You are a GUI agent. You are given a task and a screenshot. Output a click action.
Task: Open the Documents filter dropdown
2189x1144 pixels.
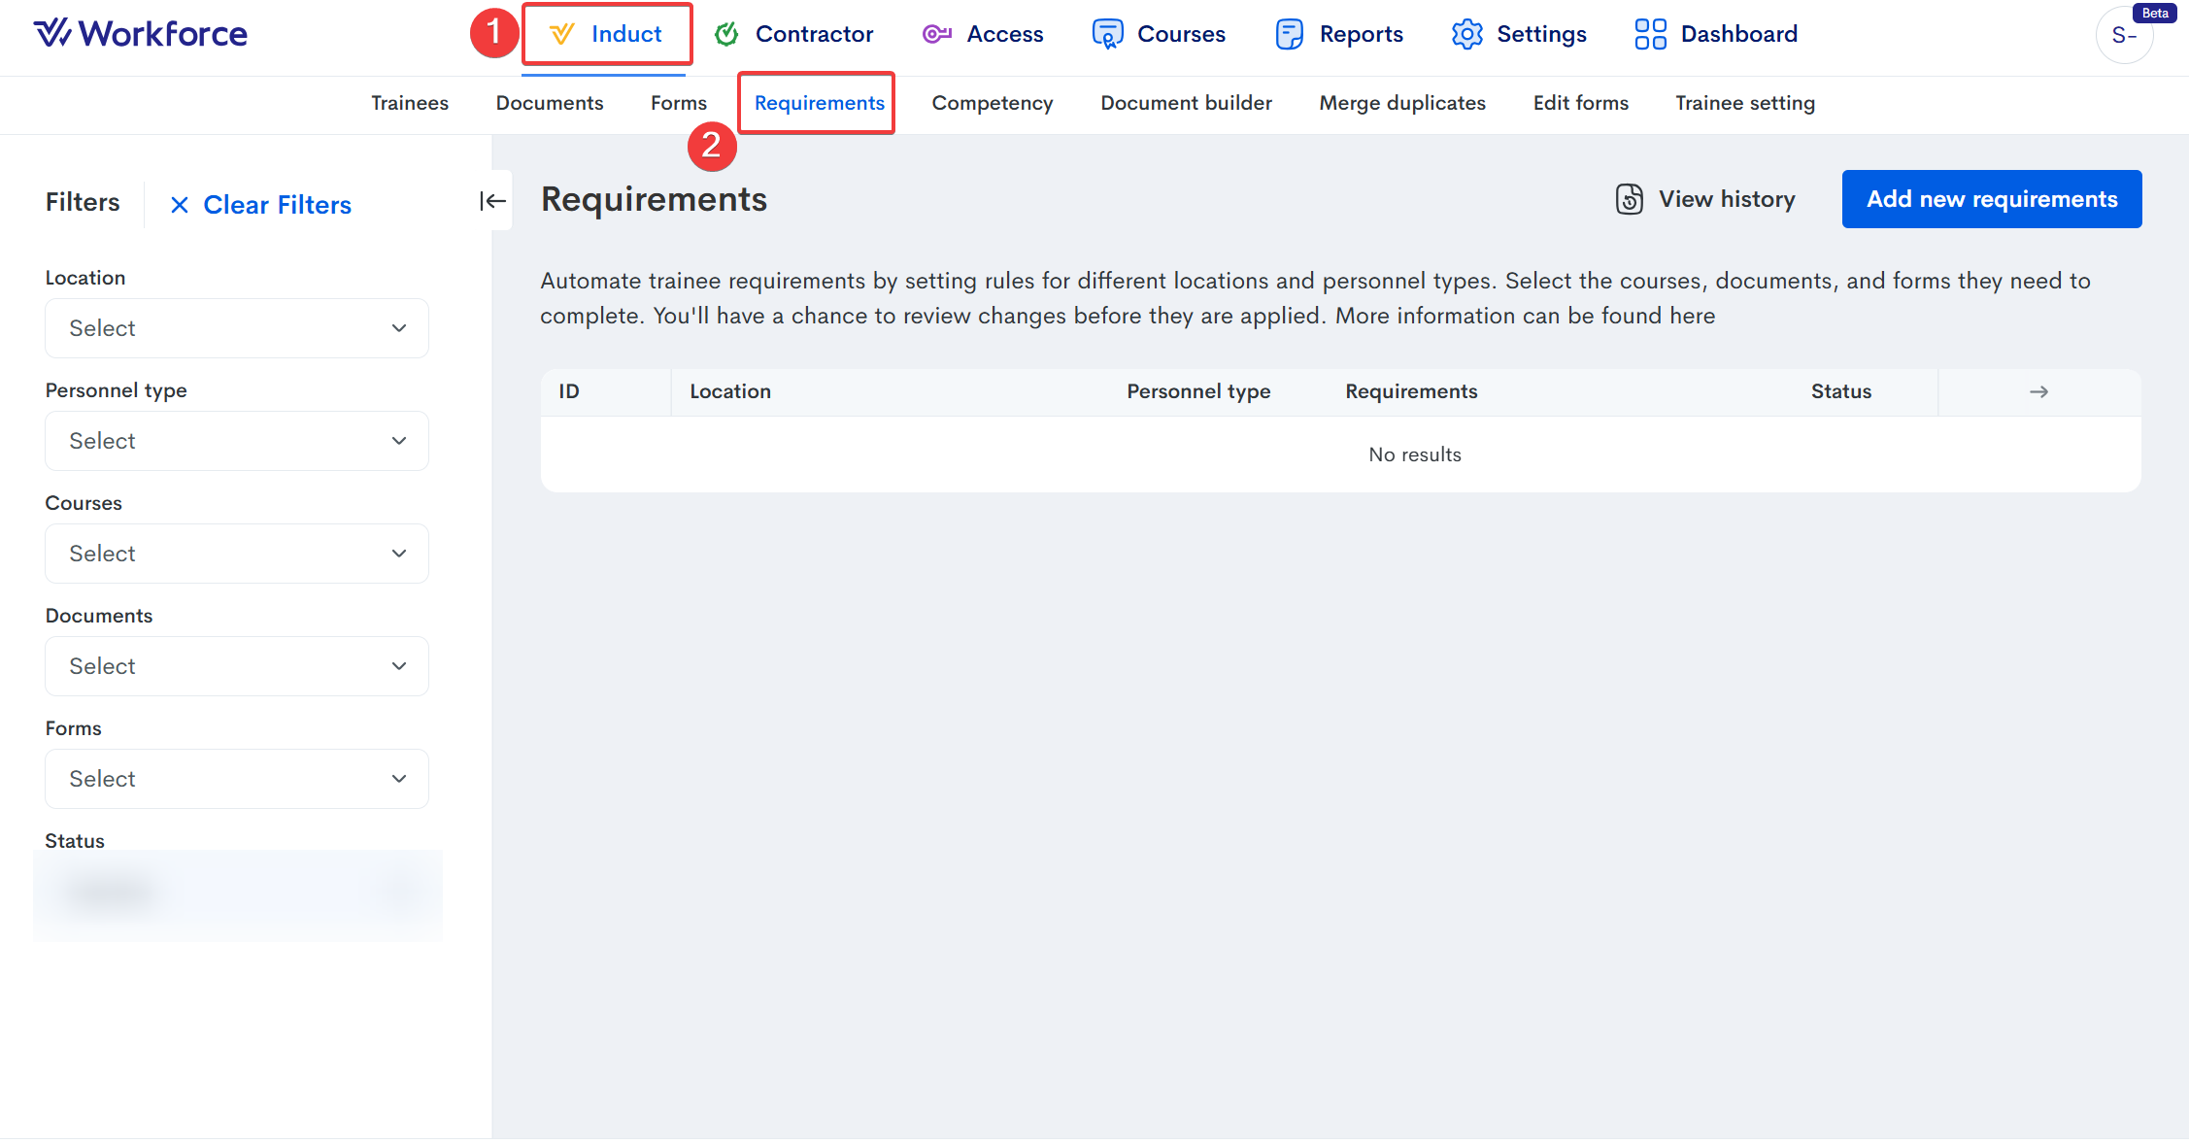pyautogui.click(x=236, y=666)
